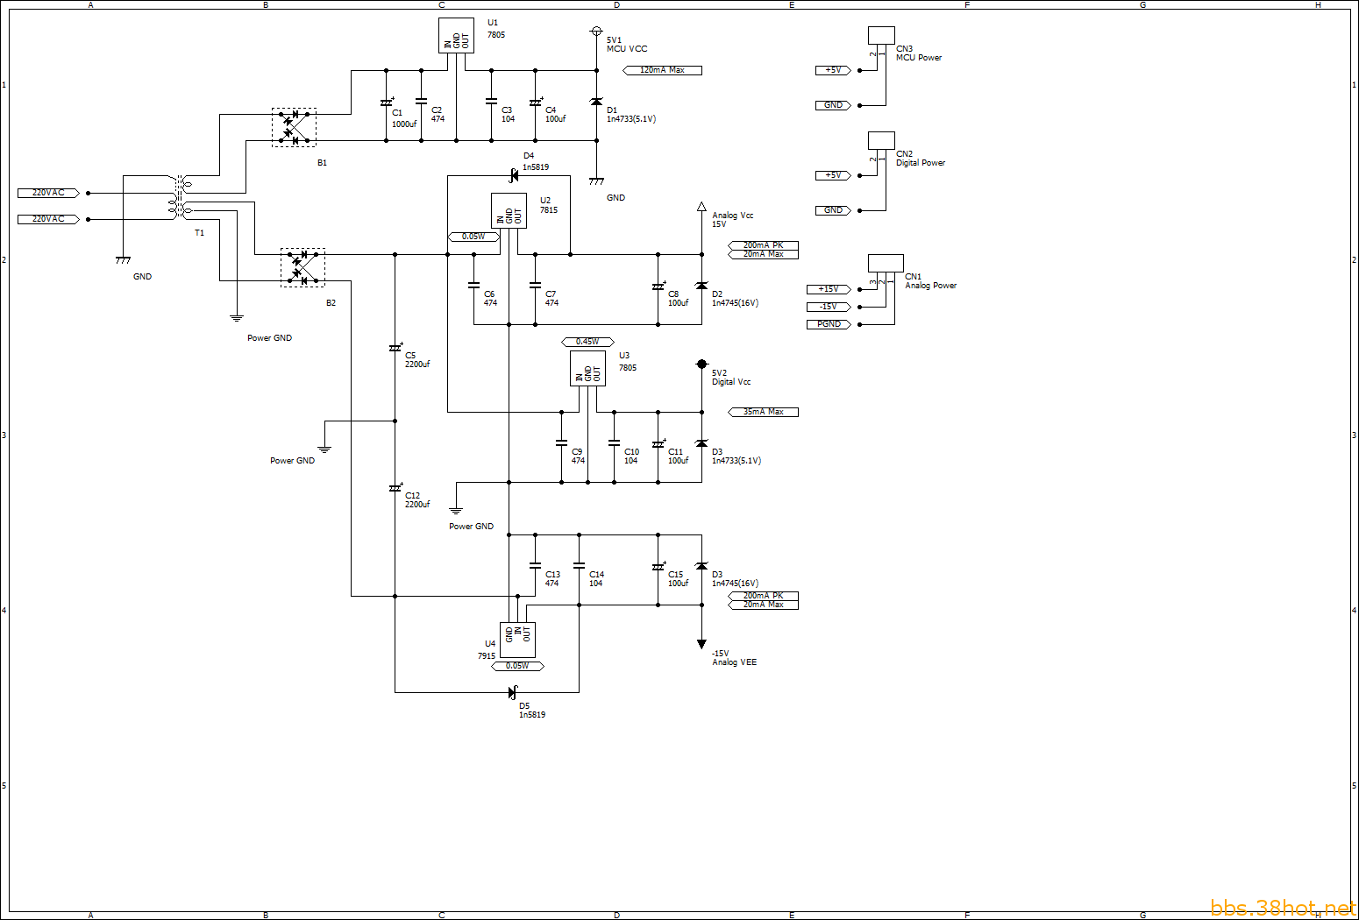Screen dimensions: 1359x920
Task: Click the -15V port label at CN1
Action: pyautogui.click(x=829, y=307)
